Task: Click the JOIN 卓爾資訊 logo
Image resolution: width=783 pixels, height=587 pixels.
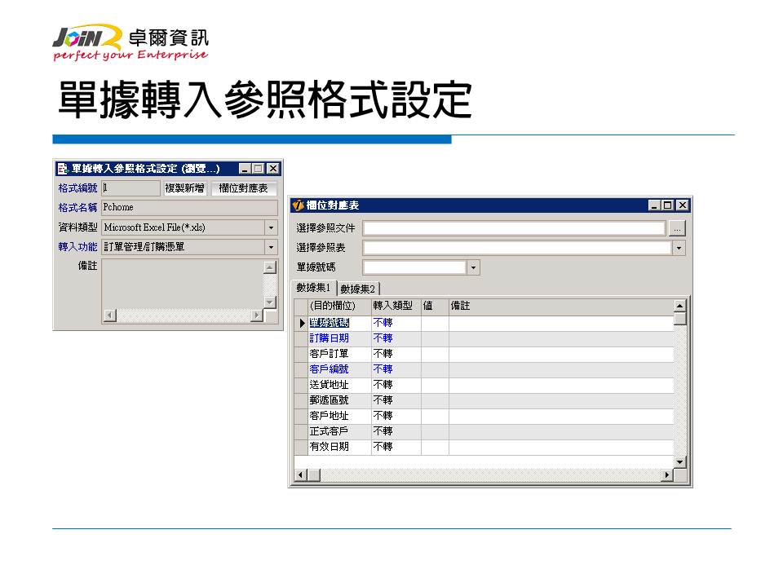Action: (130, 43)
